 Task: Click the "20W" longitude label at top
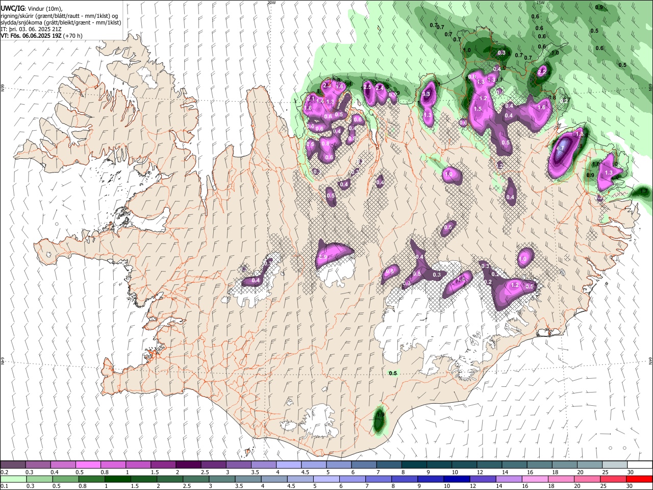click(271, 3)
